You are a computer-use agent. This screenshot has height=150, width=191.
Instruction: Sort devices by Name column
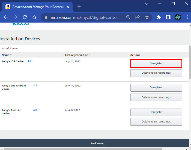(x=7, y=55)
